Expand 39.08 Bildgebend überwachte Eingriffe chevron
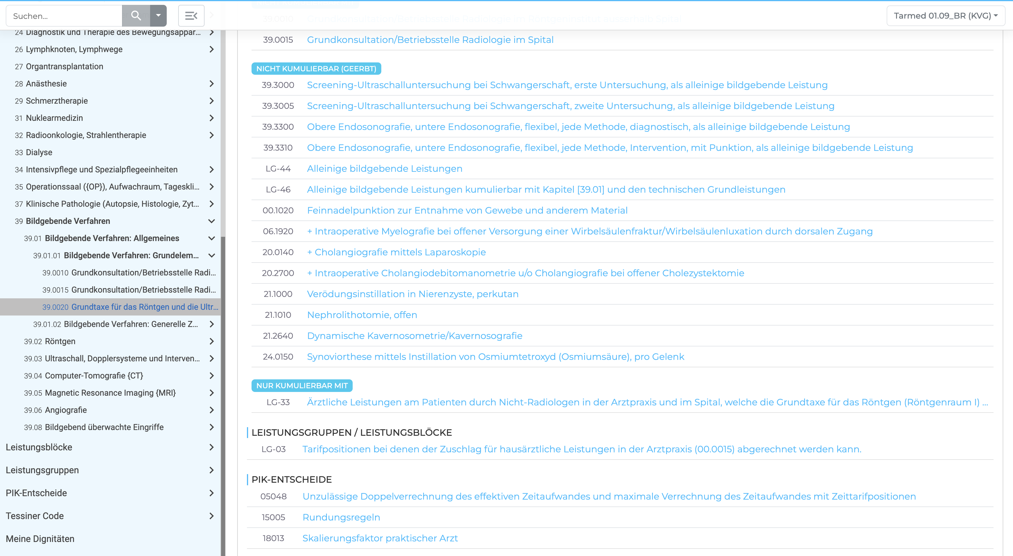This screenshot has width=1013, height=556. (x=211, y=427)
